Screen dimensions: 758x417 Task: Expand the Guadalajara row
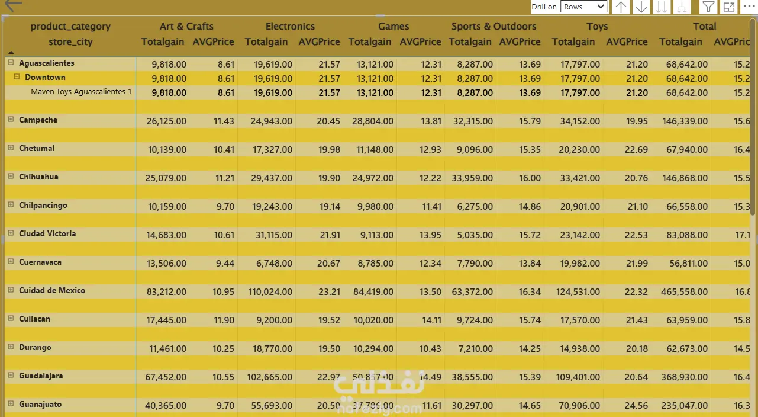point(11,376)
